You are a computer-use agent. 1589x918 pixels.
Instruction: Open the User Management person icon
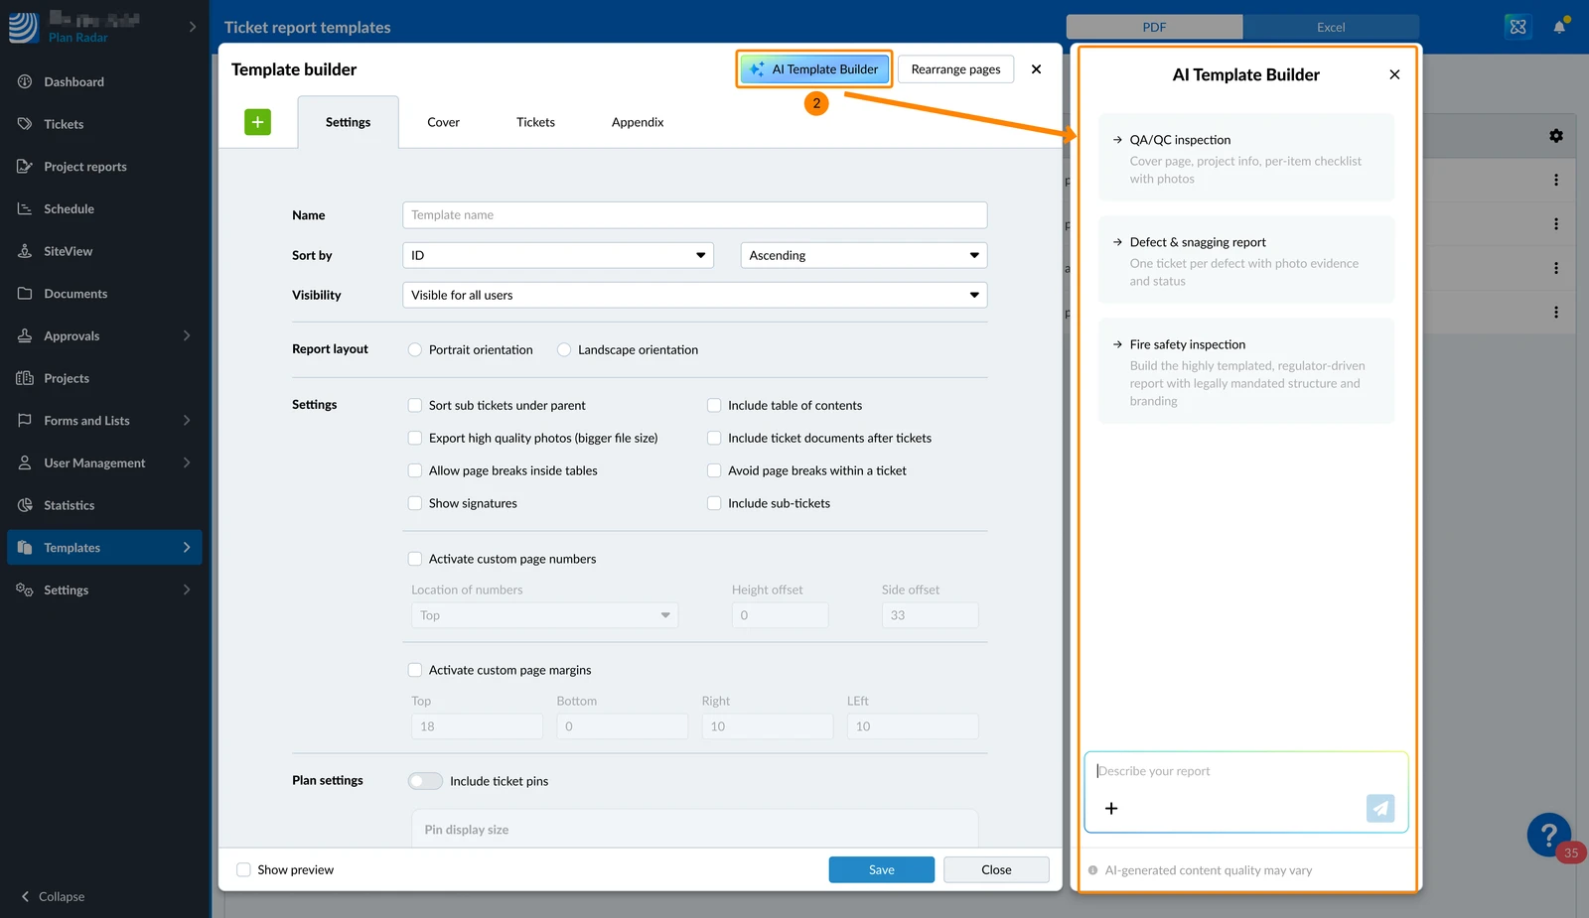pyautogui.click(x=25, y=462)
